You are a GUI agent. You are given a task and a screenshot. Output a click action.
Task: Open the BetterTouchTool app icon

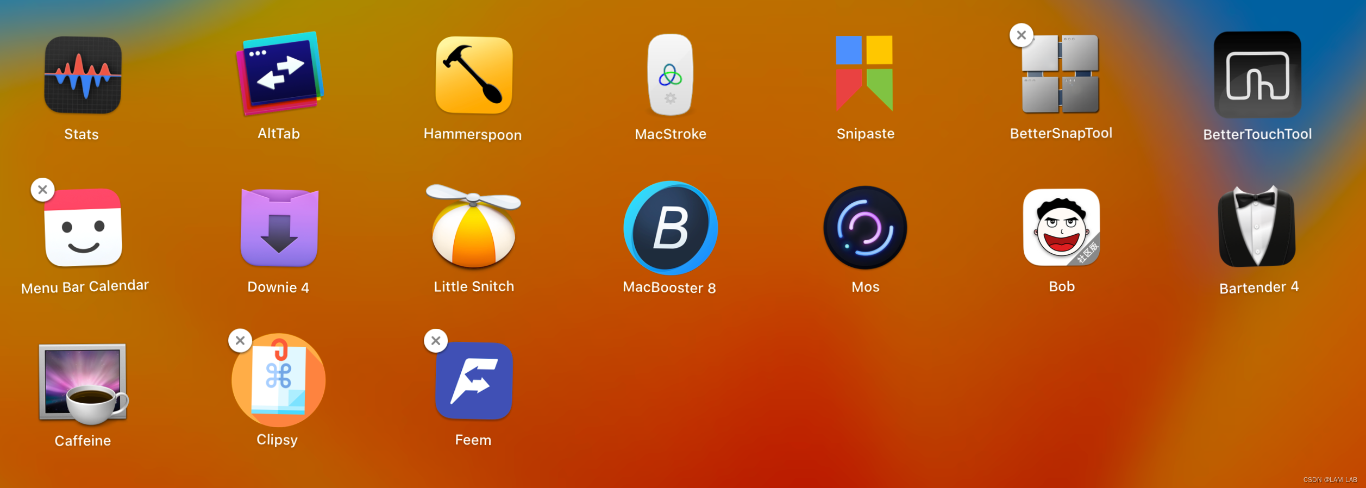1257,75
